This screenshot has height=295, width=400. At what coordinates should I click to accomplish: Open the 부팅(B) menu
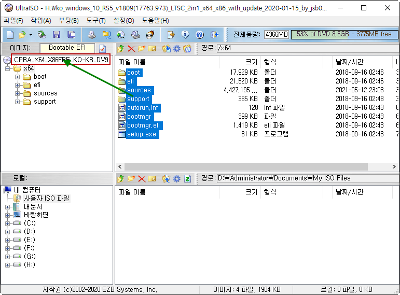[68, 21]
